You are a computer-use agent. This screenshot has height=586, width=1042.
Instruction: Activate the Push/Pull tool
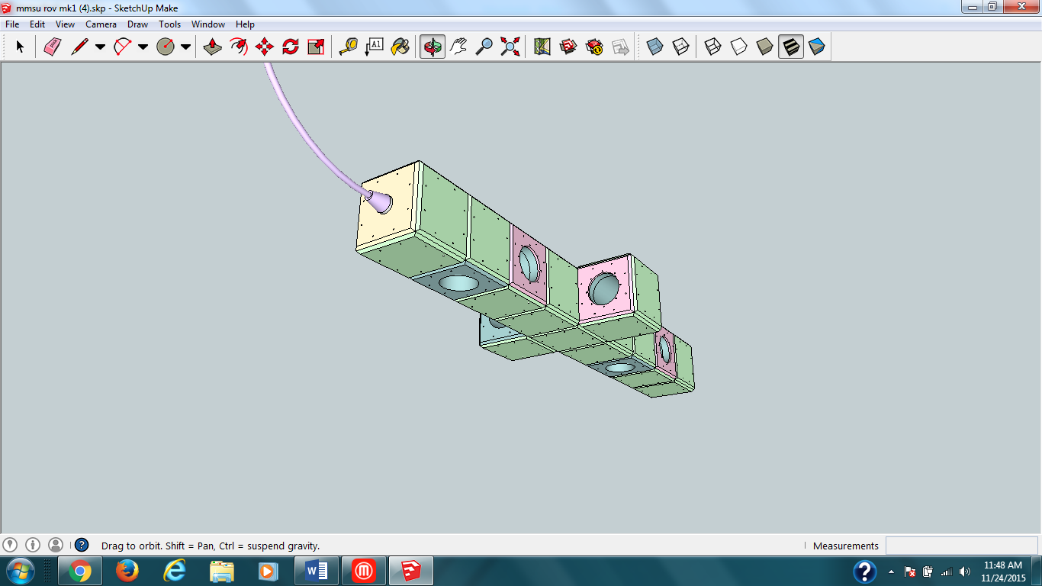click(213, 47)
